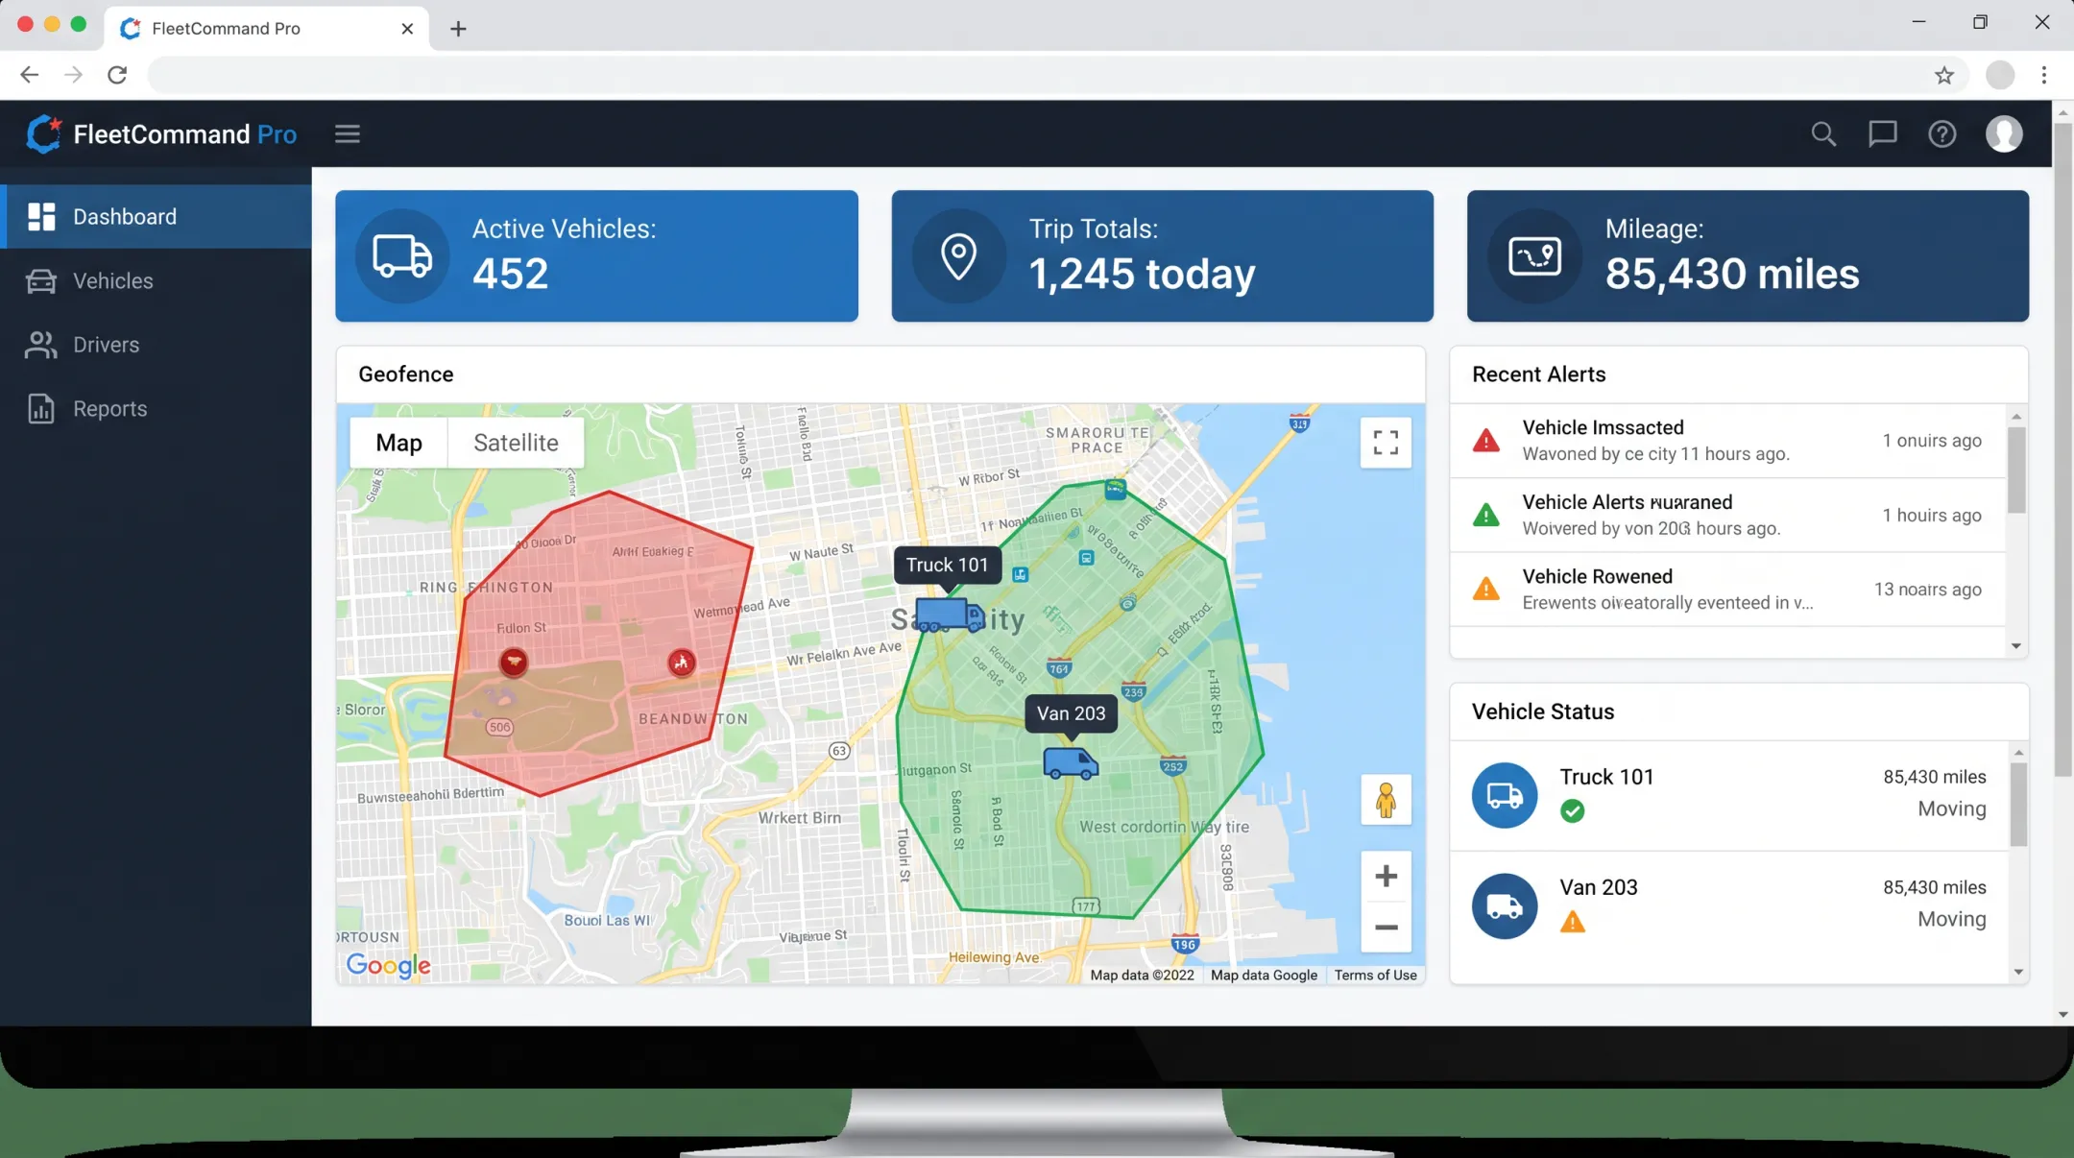The height and width of the screenshot is (1158, 2074).
Task: Click the Trip Totals location pin icon
Action: (x=958, y=256)
